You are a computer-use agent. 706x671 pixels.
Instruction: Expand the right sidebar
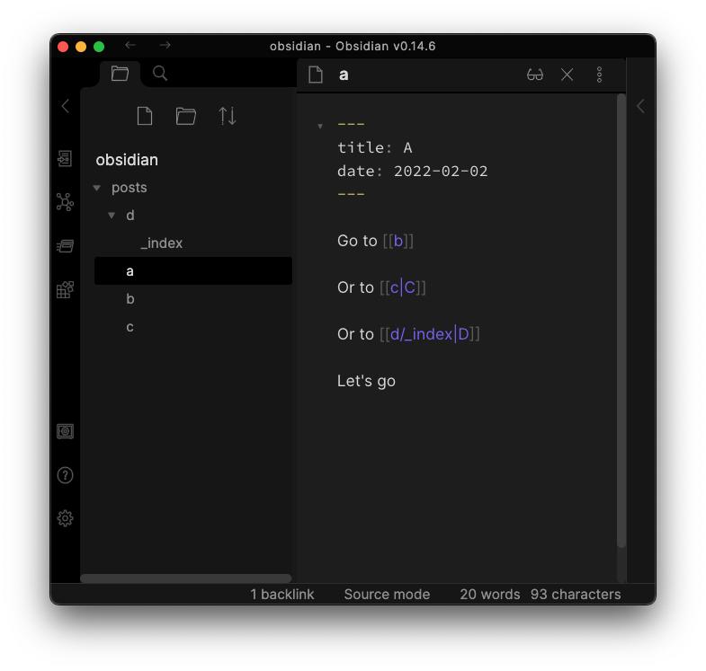640,106
